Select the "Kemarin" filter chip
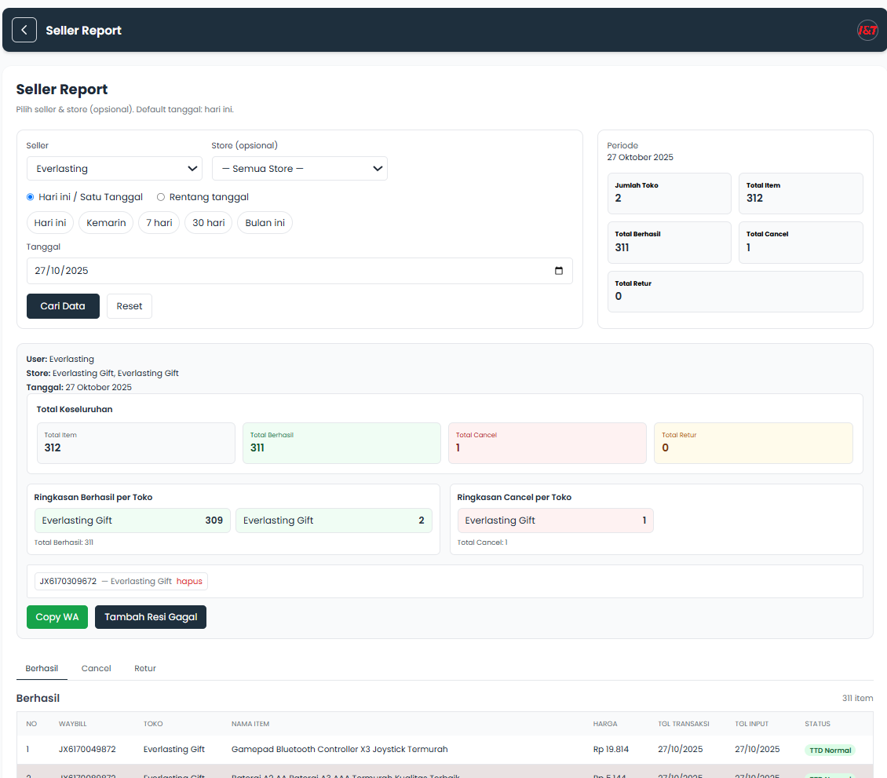This screenshot has width=887, height=778. tap(105, 222)
